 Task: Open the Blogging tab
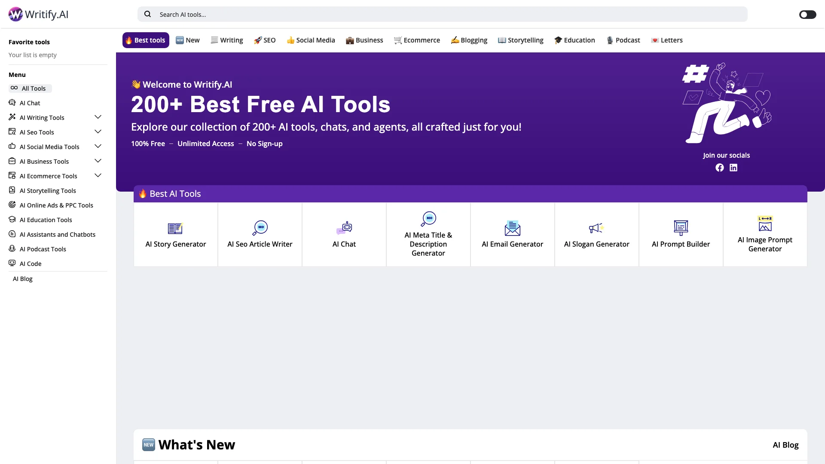pos(469,40)
